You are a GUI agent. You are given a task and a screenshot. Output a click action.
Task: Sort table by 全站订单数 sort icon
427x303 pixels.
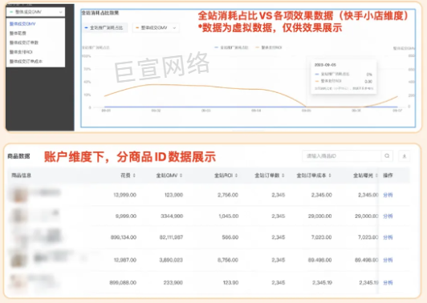[x=283, y=176]
